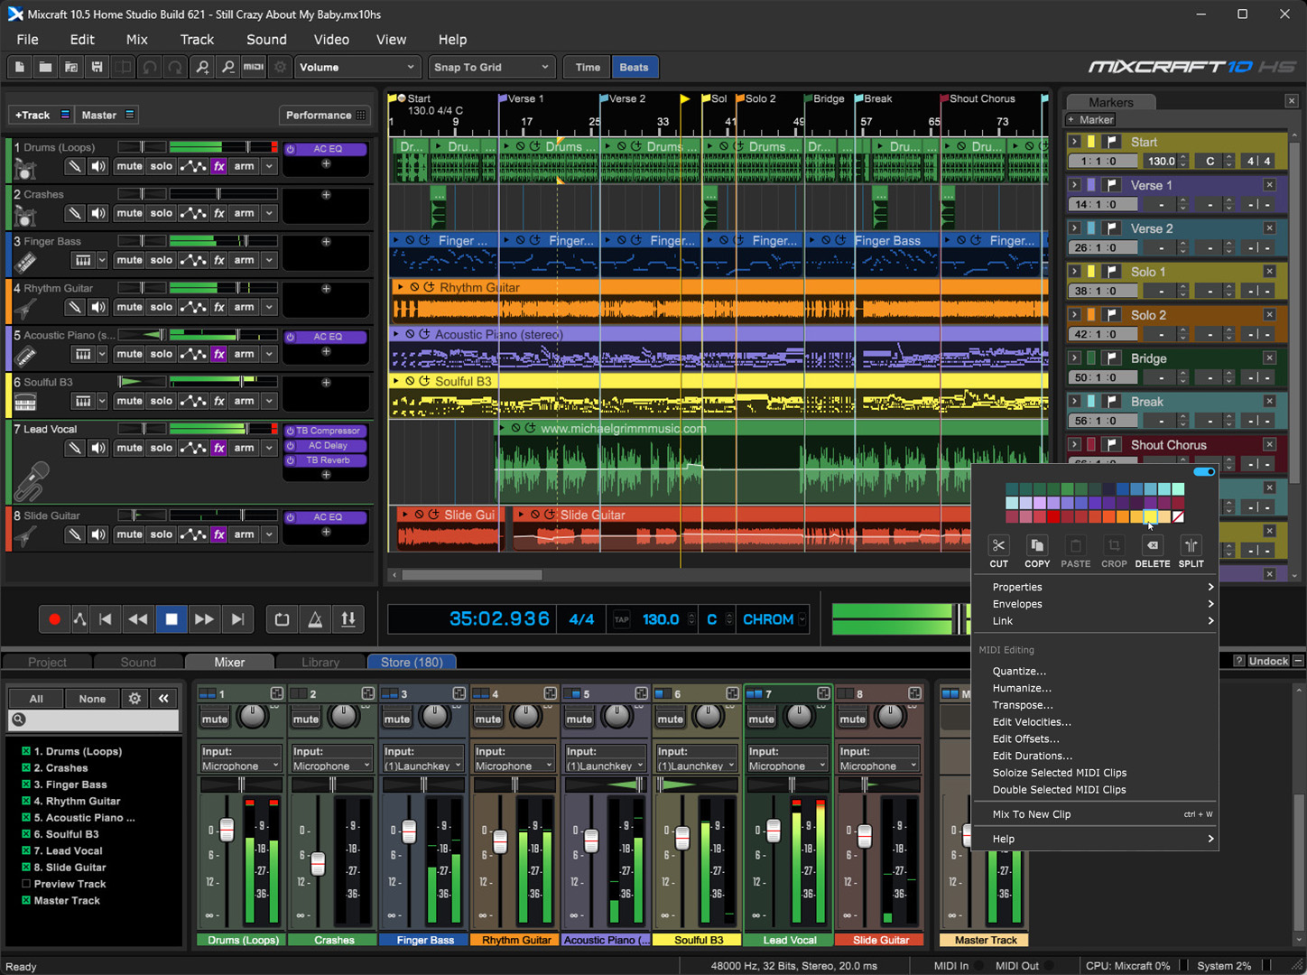
Task: Click the Fast Forward transport button
Action: [204, 619]
